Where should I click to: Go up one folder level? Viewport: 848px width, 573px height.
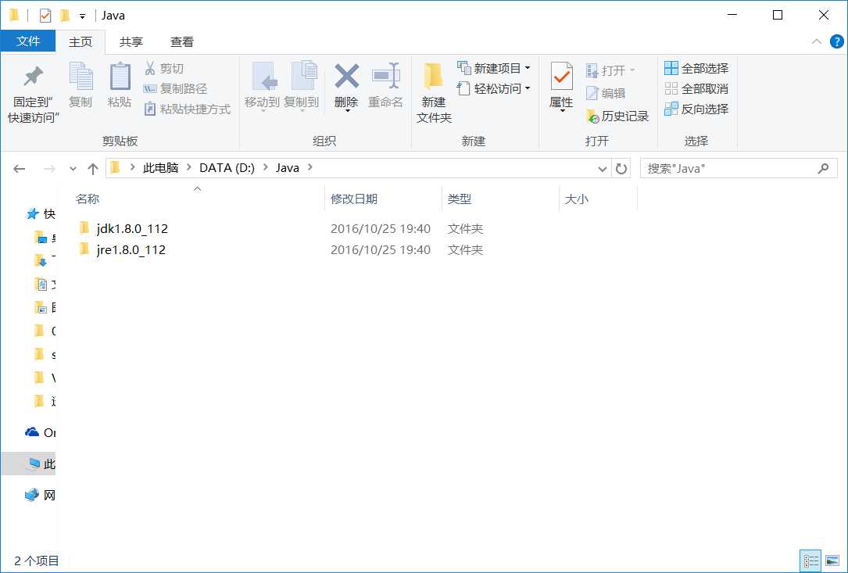[93, 169]
